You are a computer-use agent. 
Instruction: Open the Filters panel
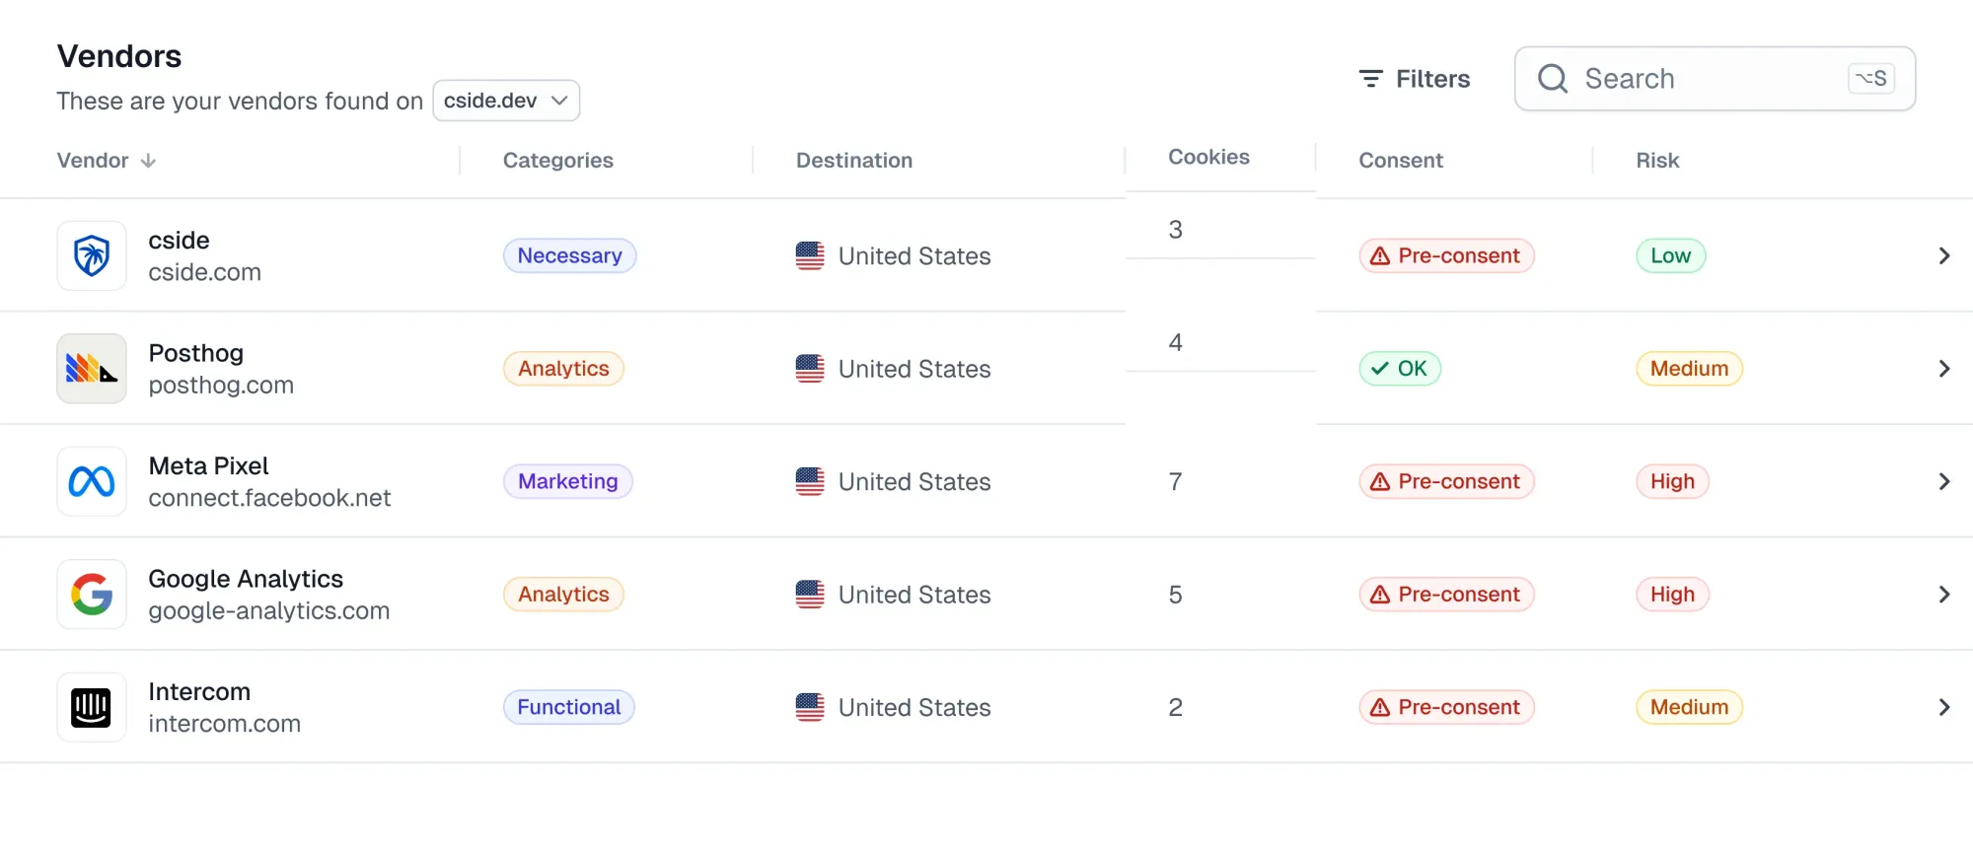click(x=1413, y=78)
